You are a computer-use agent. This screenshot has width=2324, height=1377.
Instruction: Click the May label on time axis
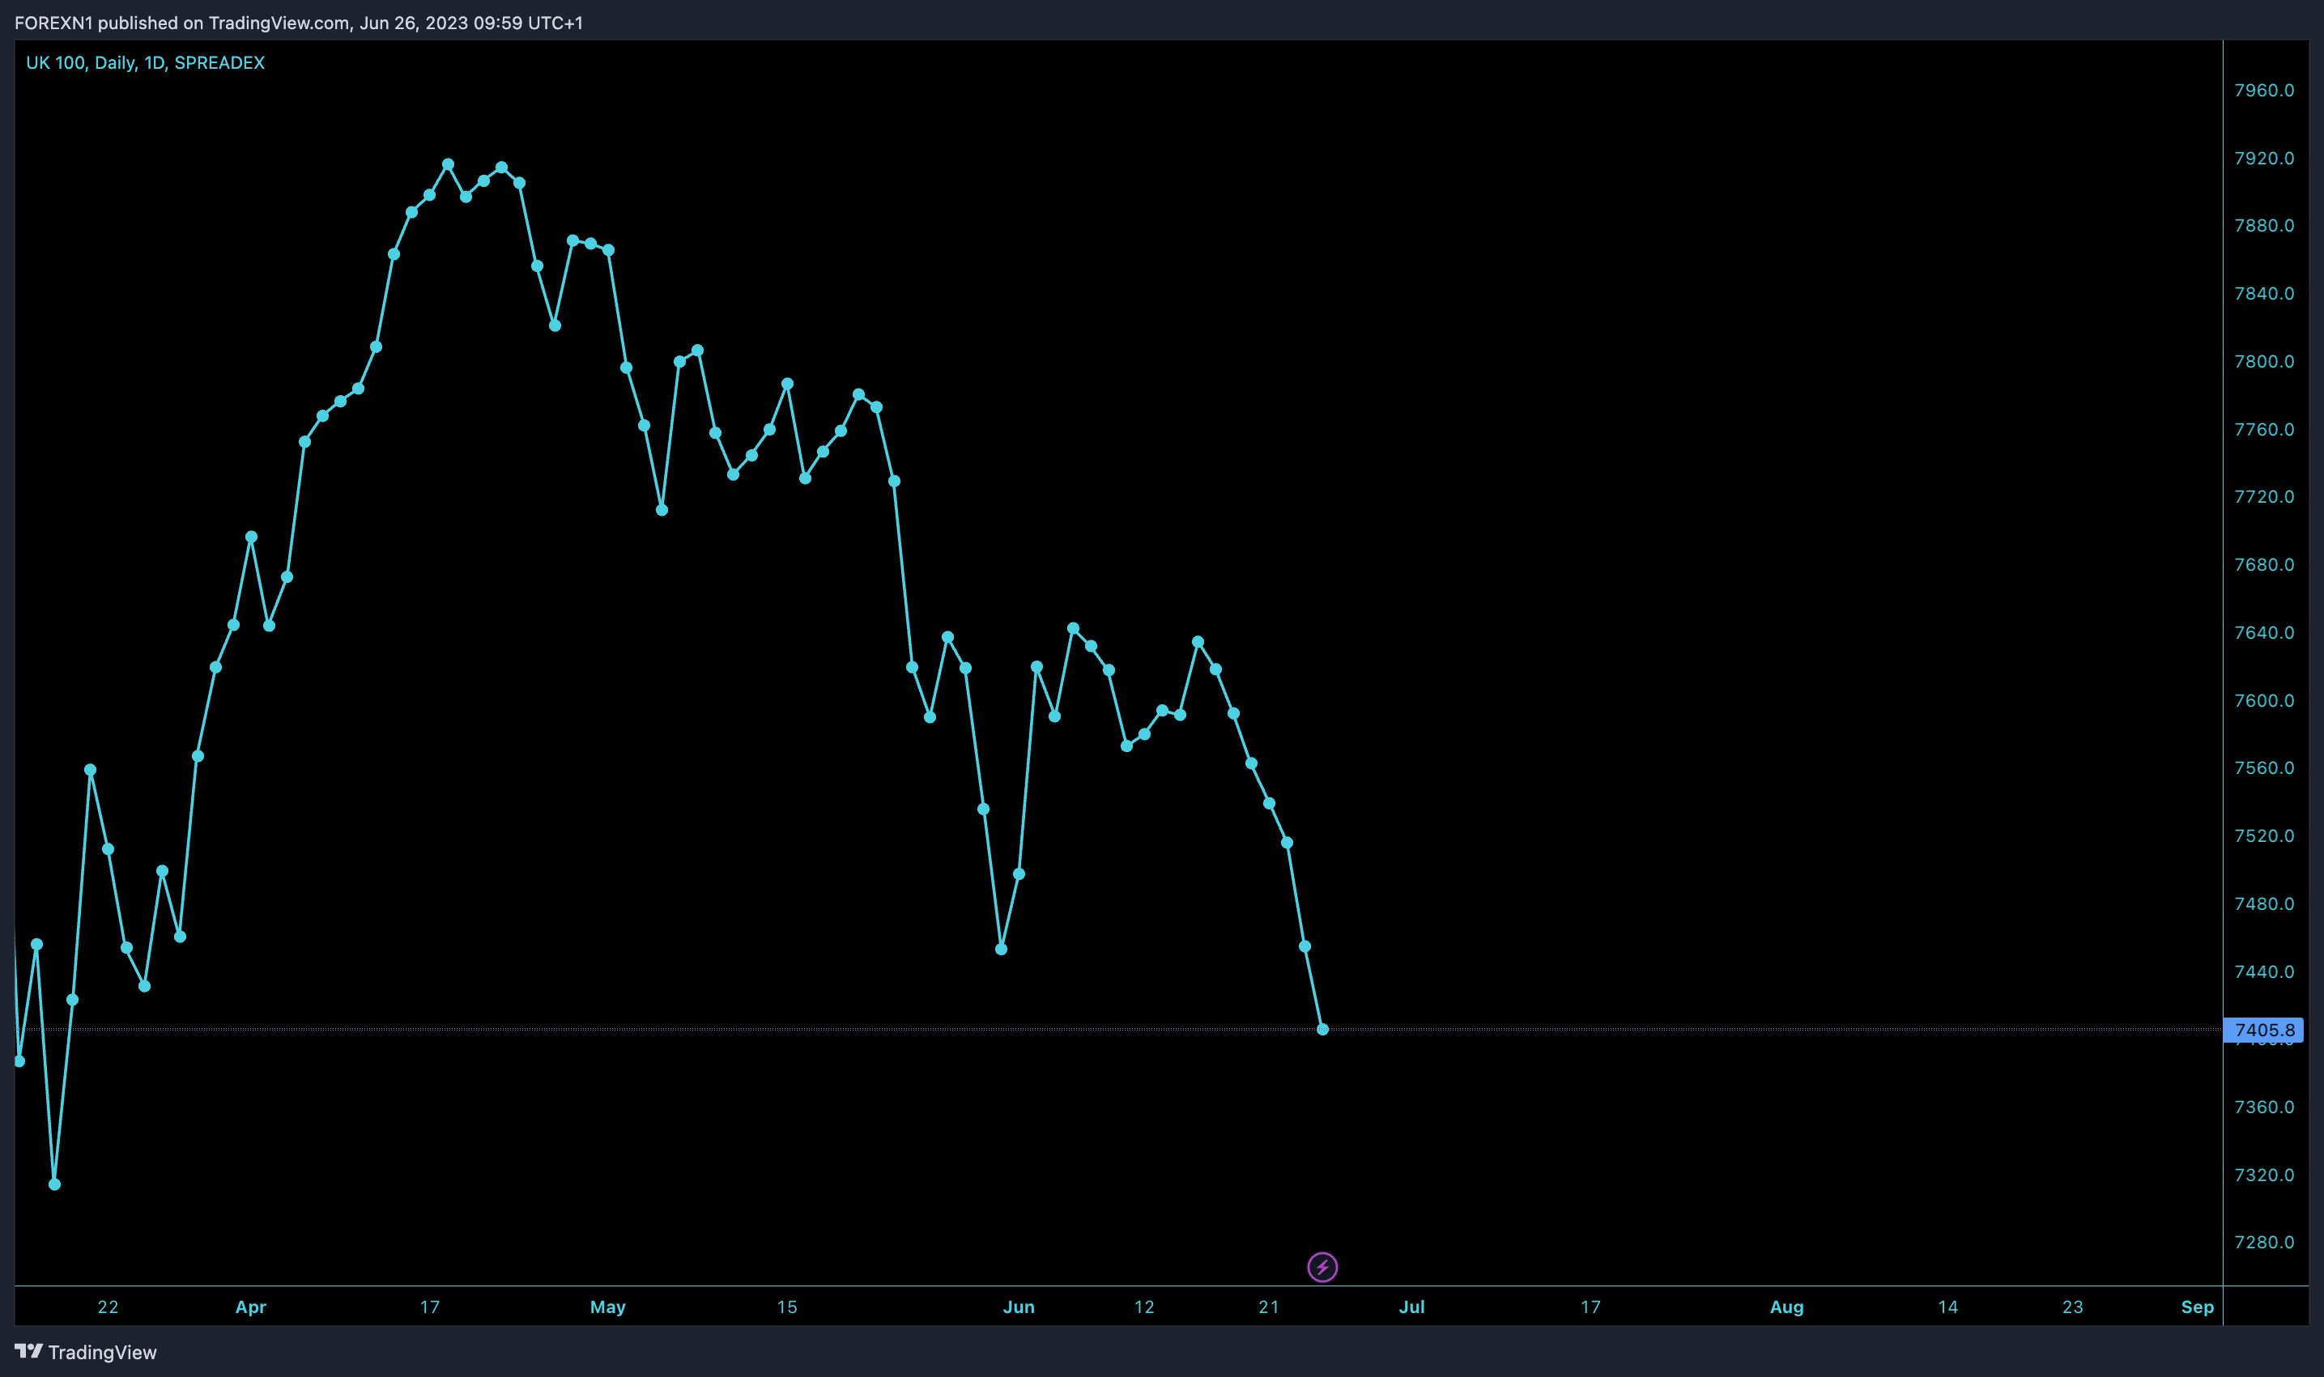click(x=608, y=1307)
